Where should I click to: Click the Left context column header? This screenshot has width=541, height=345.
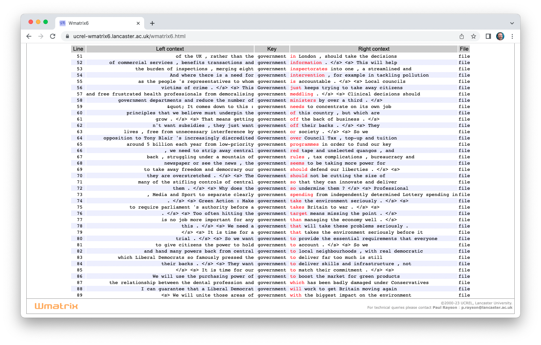coord(170,49)
